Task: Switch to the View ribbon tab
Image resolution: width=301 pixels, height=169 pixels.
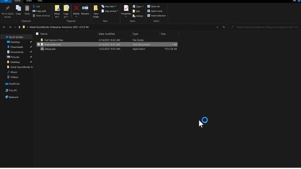Action: click(40, 1)
